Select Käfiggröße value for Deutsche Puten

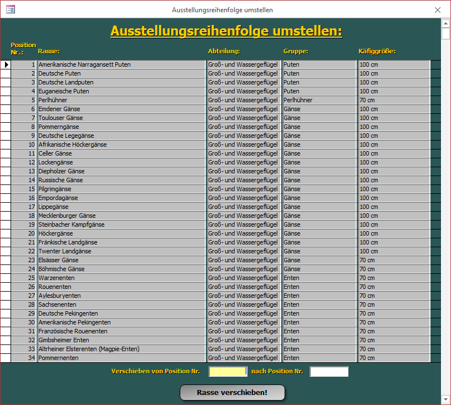pyautogui.click(x=393, y=73)
